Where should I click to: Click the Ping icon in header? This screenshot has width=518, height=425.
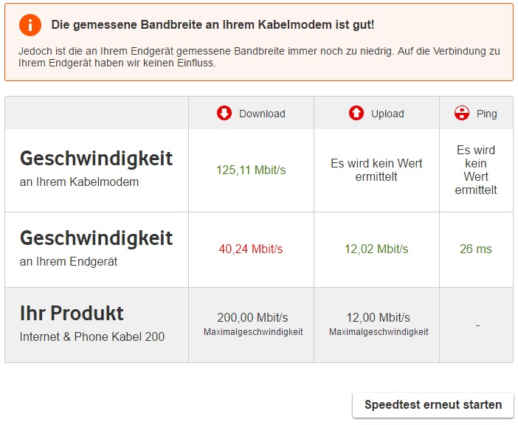click(x=462, y=114)
